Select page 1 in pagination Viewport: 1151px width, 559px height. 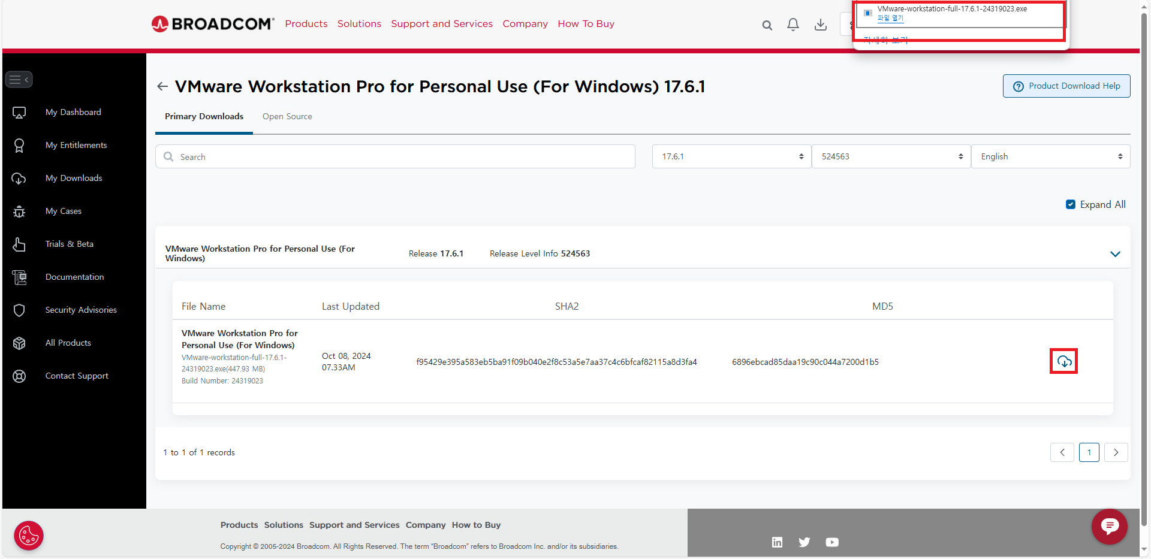coord(1089,452)
